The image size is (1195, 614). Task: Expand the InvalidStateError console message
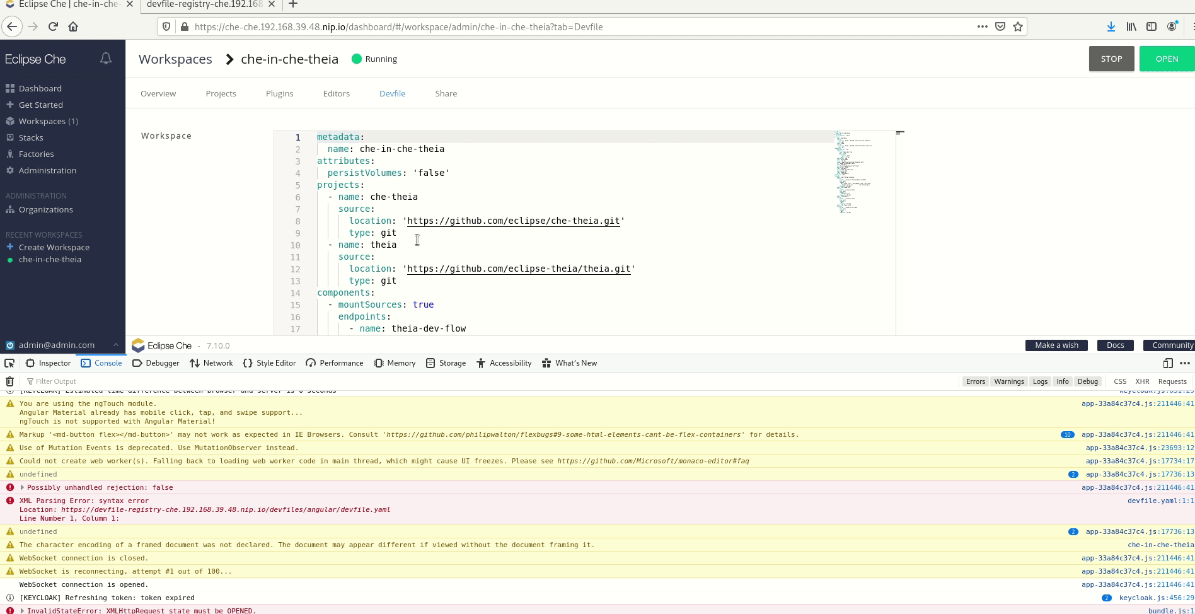click(23, 610)
